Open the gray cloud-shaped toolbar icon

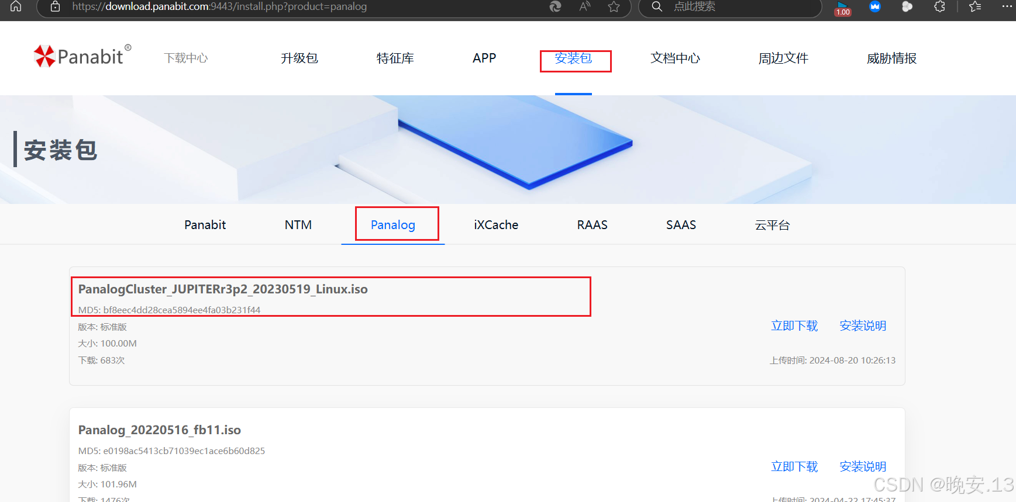pyautogui.click(x=907, y=6)
